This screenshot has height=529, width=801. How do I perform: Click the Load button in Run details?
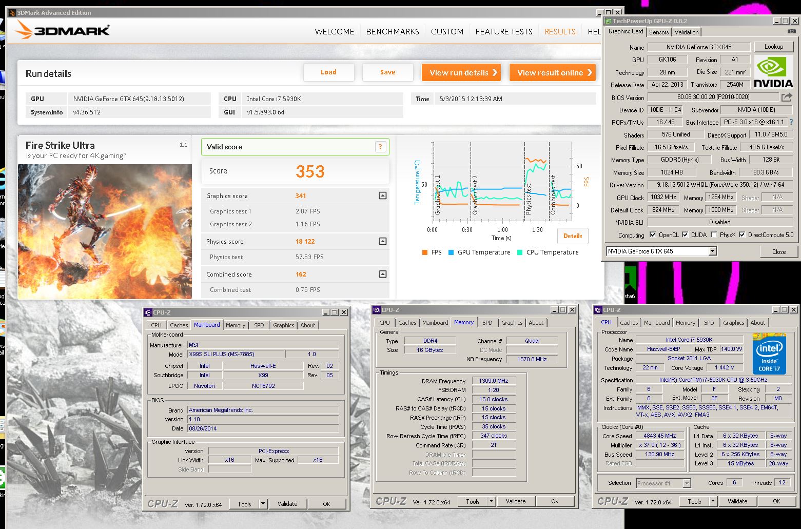click(328, 72)
